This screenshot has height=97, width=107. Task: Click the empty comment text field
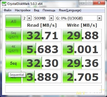click(53, 89)
